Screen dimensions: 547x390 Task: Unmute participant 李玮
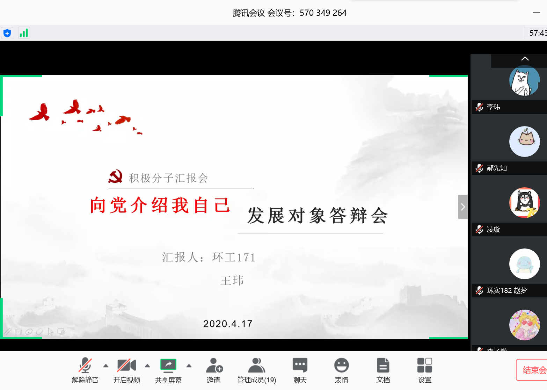pyautogui.click(x=479, y=107)
